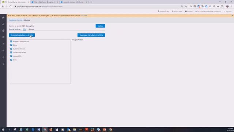Click the extension icon with red badge
234x132 pixels.
pyautogui.click(x=199, y=7)
